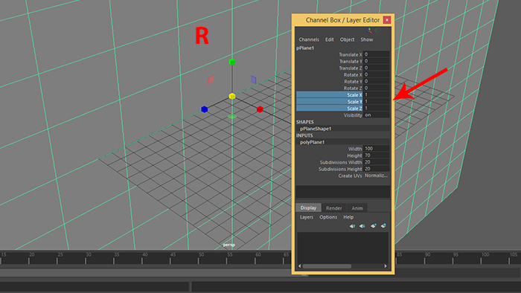Open the Layers menu
521x293 pixels.
(x=307, y=217)
